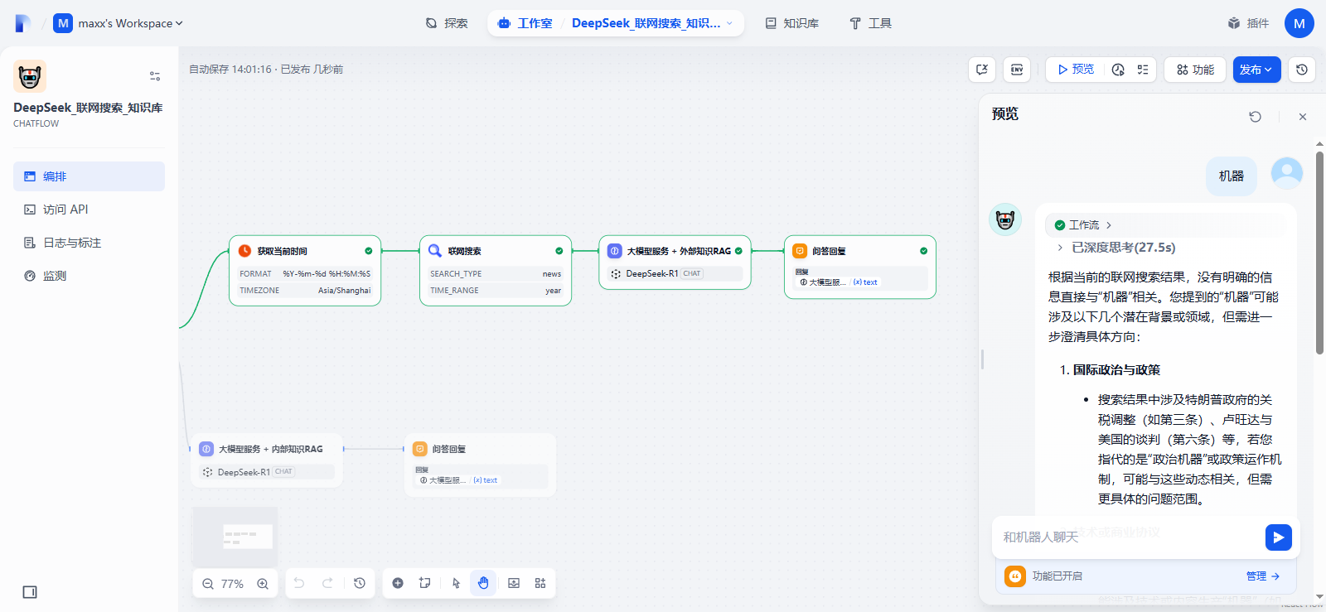Viewport: 1326px width, 612px height.
Task: Open version history icon beside 发布
Action: (1302, 70)
